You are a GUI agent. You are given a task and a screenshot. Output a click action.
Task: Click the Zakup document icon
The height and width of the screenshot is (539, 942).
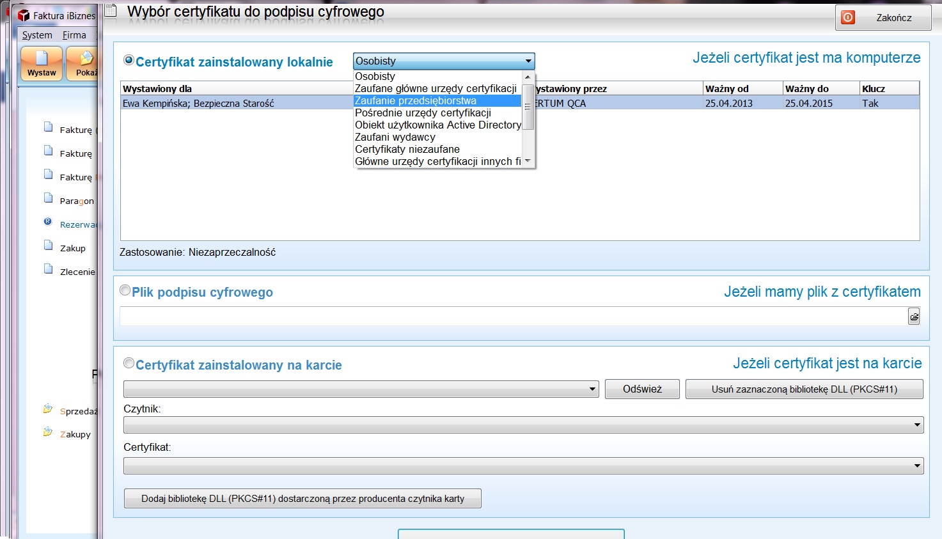[48, 246]
